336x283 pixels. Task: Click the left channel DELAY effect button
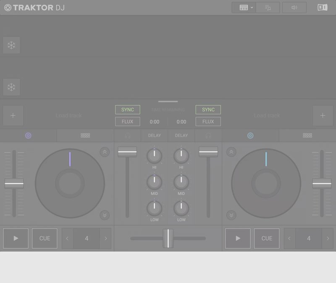155,135
